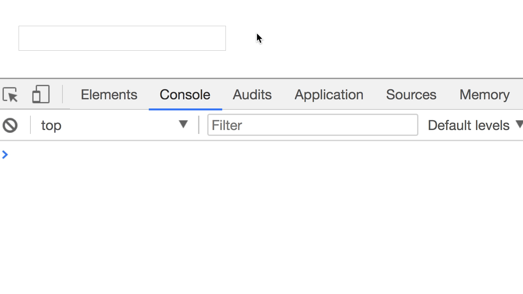Switch to the Elements panel
Viewport: 523px width, 294px height.
pyautogui.click(x=109, y=95)
